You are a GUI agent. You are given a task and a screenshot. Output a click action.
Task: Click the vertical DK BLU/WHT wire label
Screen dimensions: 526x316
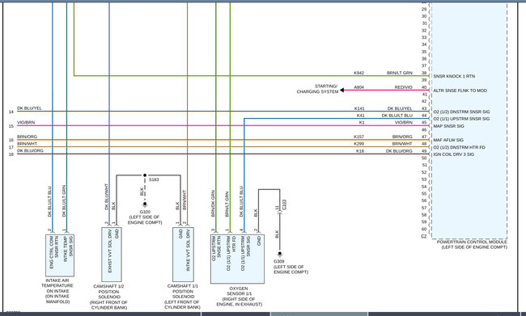107,196
